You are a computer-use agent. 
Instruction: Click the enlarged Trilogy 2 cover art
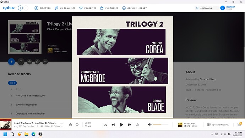[x=123, y=67]
